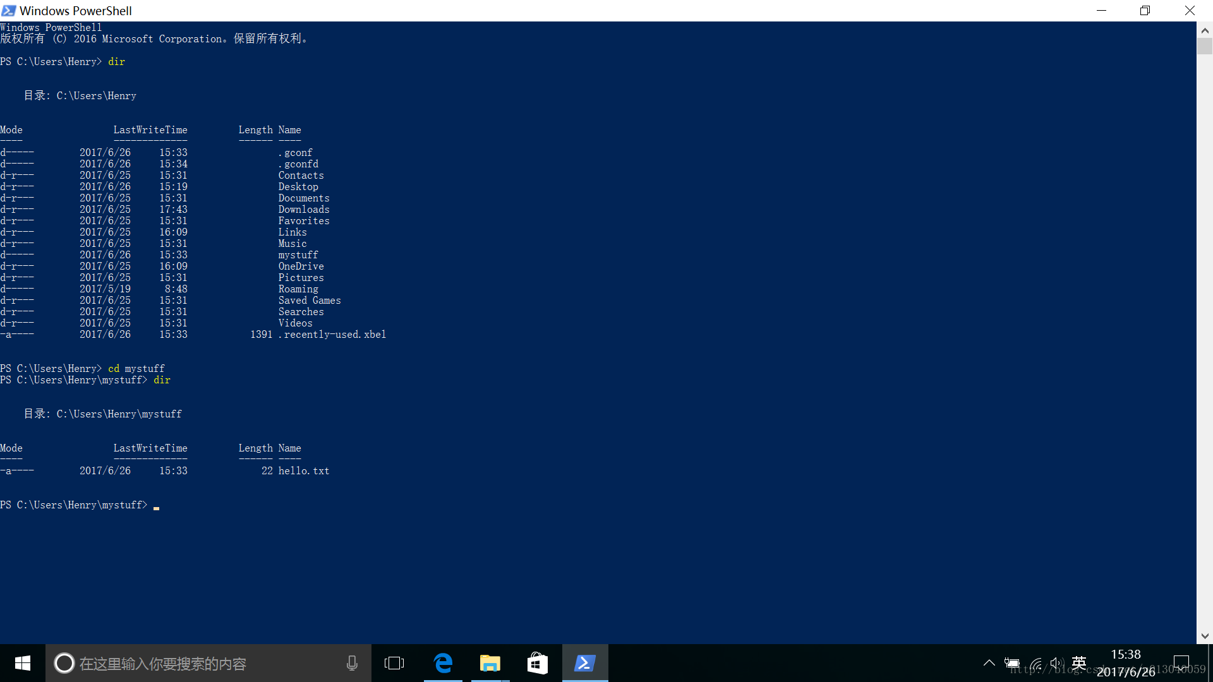Navigate to Downloads folder in listing

coord(303,209)
